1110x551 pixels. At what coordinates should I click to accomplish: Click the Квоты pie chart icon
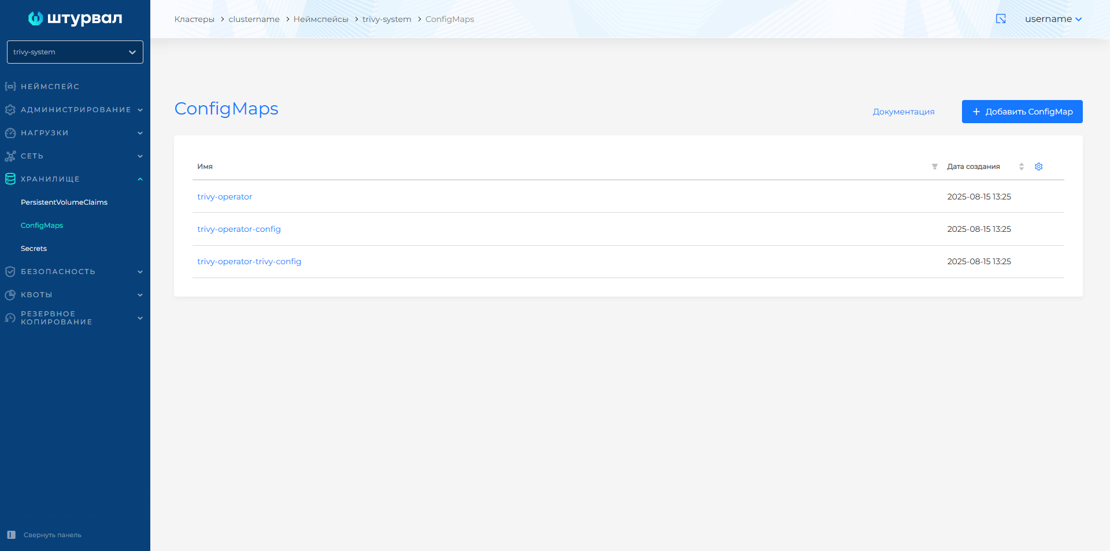(x=10, y=295)
